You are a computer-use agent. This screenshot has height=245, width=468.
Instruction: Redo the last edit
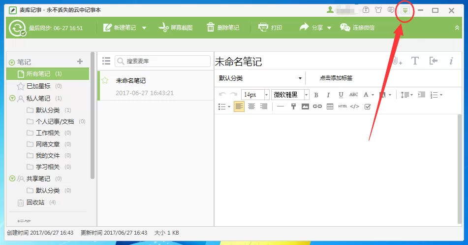click(x=233, y=95)
